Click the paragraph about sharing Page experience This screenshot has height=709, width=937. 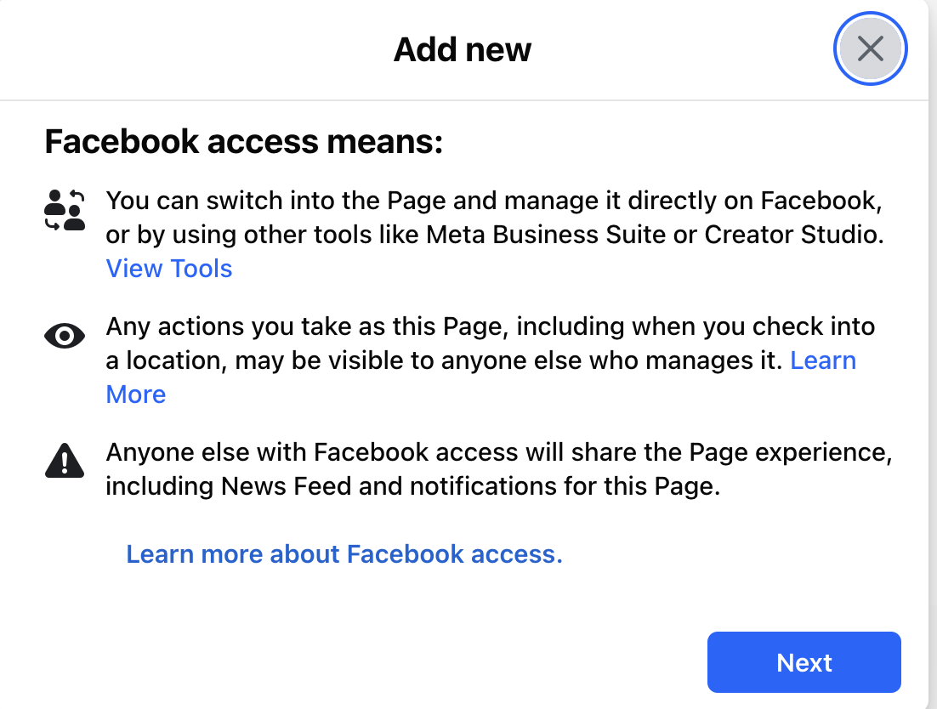(x=497, y=469)
